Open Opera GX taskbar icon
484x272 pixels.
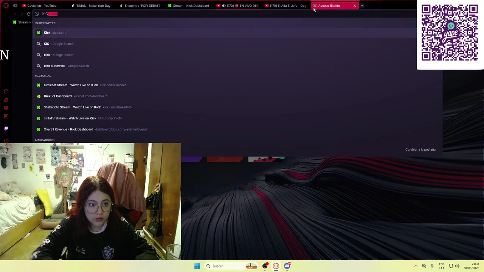pos(276,266)
